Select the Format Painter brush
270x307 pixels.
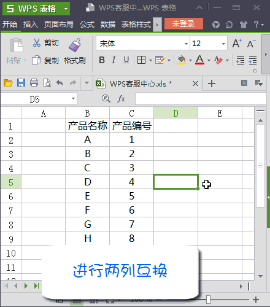75,45
